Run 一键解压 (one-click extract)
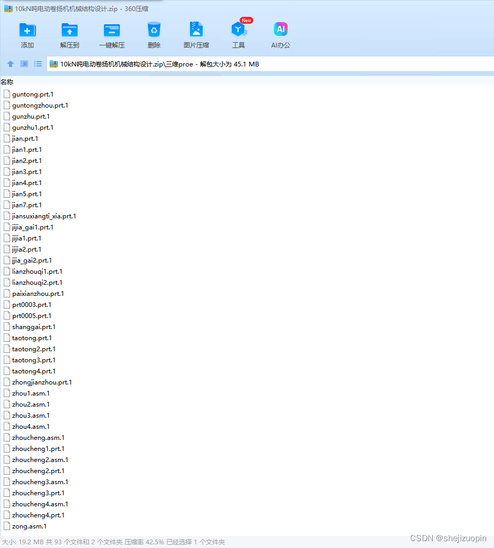 (112, 31)
